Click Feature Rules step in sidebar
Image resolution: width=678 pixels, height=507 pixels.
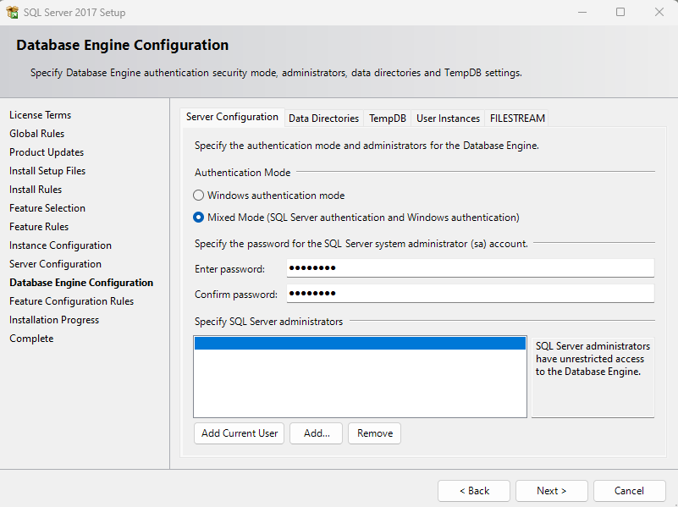pos(39,227)
